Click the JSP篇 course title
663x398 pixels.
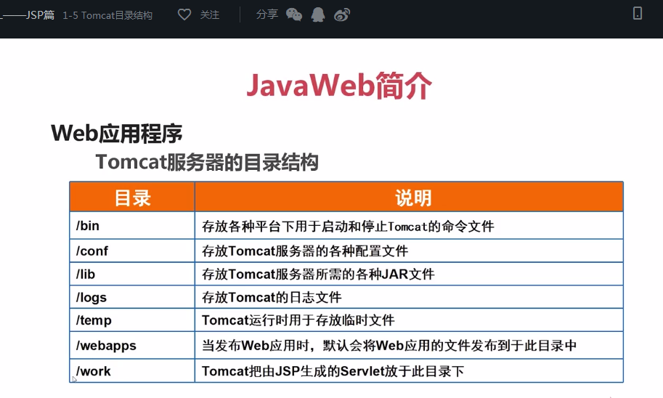[x=40, y=15]
